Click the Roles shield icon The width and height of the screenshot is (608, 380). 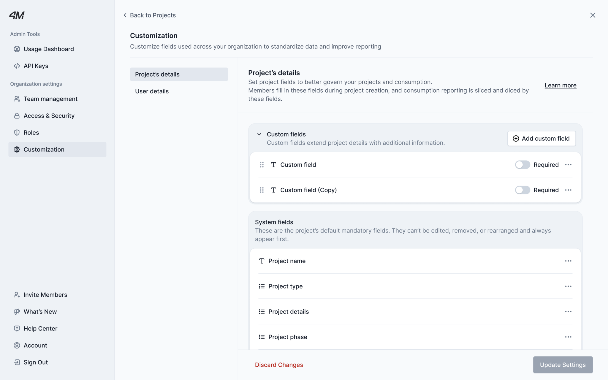17,133
